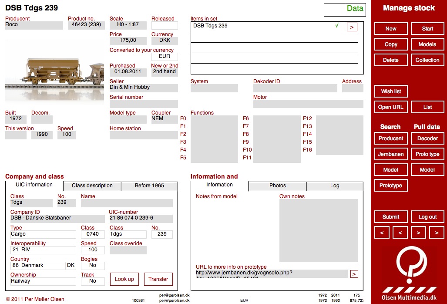447x304 pixels.
Task: Go to the first record arrow
Action: coord(382,233)
